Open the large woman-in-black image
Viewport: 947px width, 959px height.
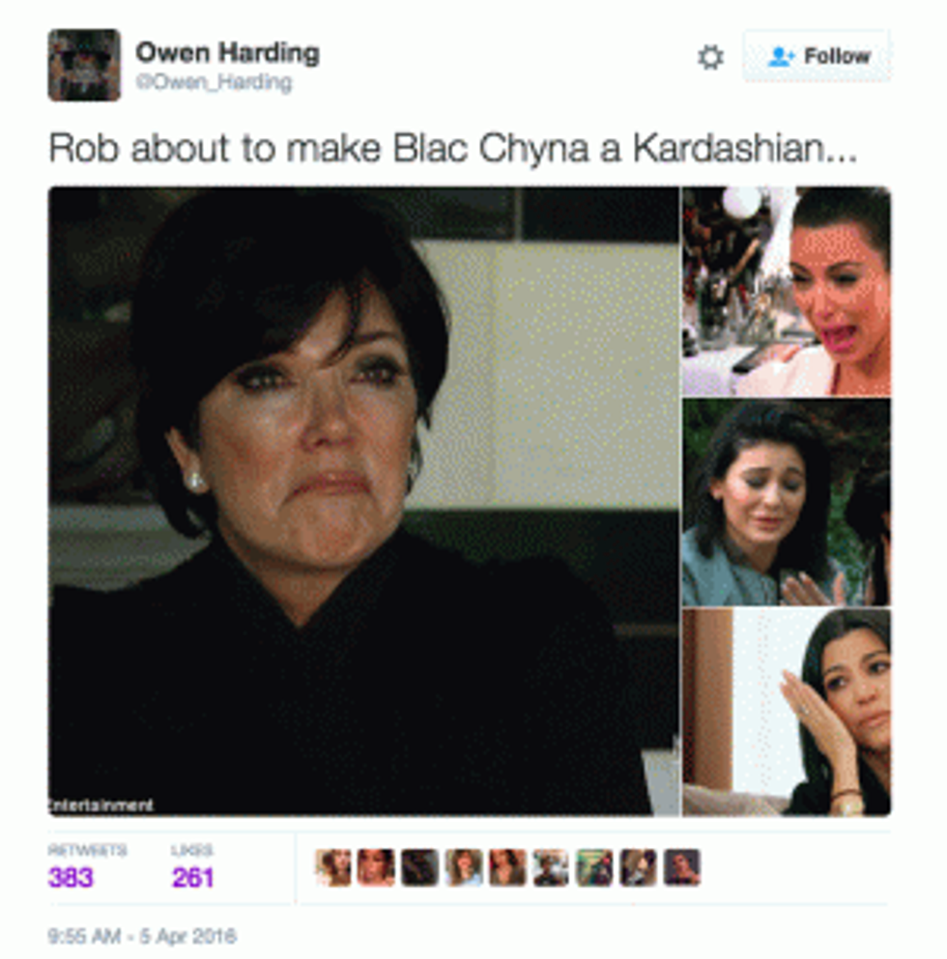coord(363,501)
